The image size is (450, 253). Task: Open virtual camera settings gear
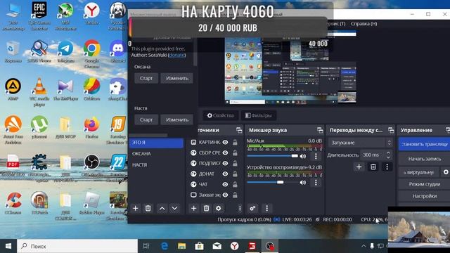pyautogui.click(x=446, y=172)
